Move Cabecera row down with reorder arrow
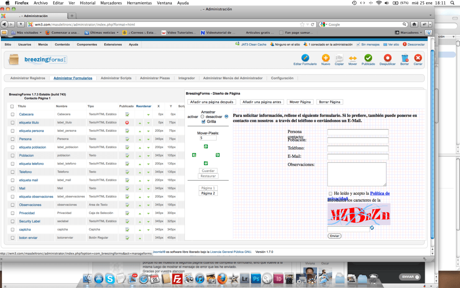Screen dimensions: 460x288 tap(148, 115)
